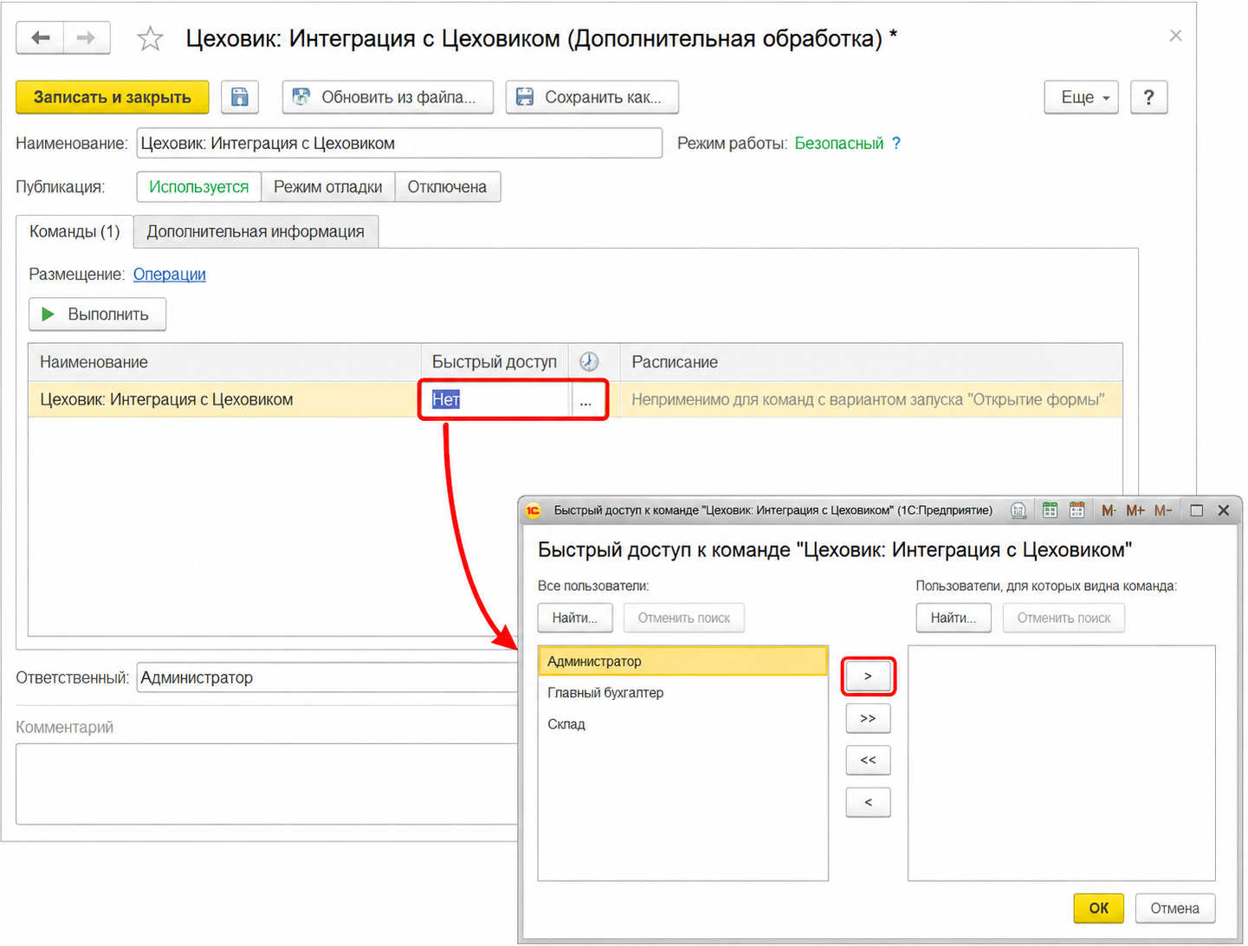Click the Отмена button in dialog
Viewport: 1248px width, 946px height.
1174,908
